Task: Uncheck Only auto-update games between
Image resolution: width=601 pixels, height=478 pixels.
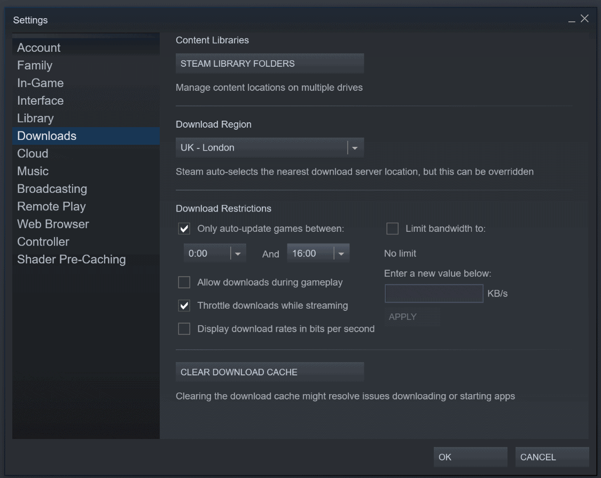Action: 184,228
